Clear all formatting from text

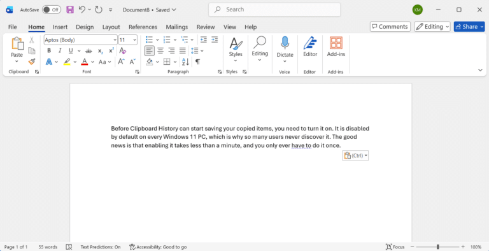point(122,51)
